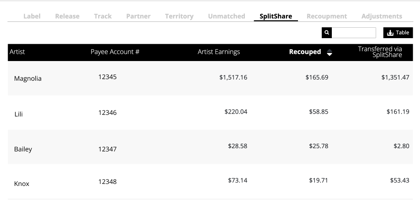
Task: Switch to the Label tab
Action: click(x=32, y=16)
